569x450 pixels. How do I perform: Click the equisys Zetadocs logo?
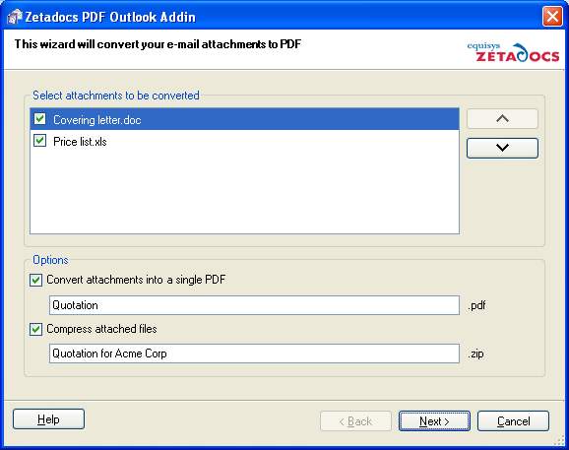click(513, 52)
